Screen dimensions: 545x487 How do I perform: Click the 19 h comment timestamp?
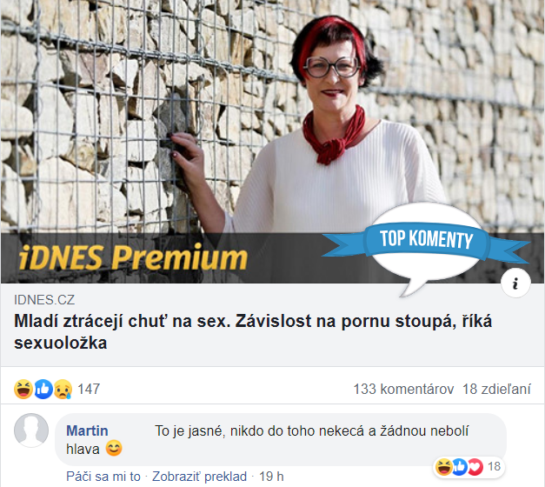tap(271, 477)
